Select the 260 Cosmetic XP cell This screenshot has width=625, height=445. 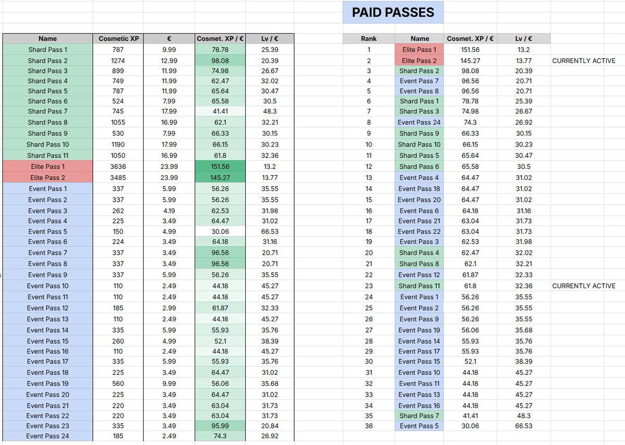[118, 341]
